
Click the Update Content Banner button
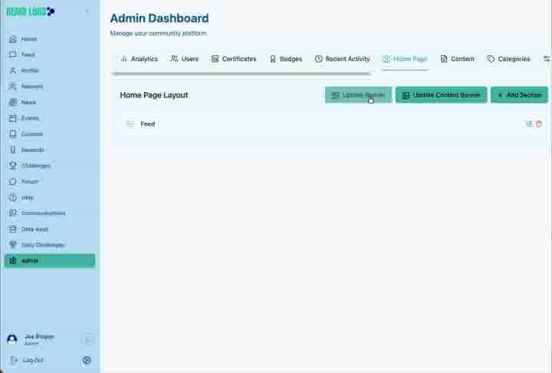coord(441,95)
